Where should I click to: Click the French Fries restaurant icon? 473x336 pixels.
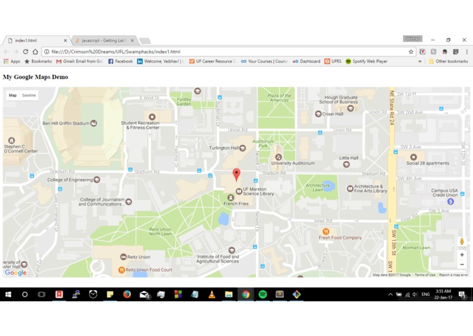coord(231,197)
